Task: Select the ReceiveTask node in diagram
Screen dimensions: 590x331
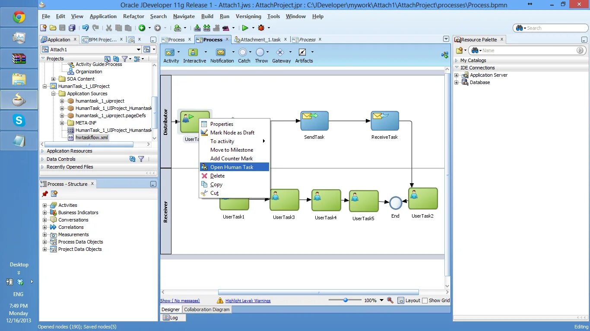Action: click(x=385, y=121)
